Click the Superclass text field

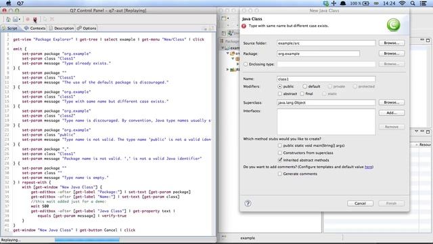pos(326,102)
